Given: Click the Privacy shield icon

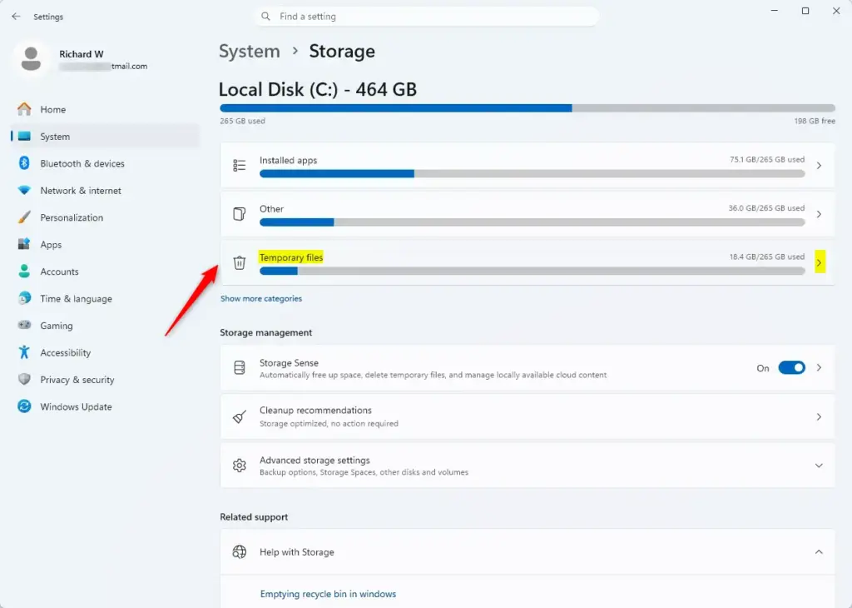Looking at the screenshot, I should tap(24, 379).
